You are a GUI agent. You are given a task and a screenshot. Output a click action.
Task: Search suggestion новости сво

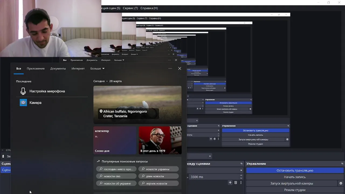point(116,176)
